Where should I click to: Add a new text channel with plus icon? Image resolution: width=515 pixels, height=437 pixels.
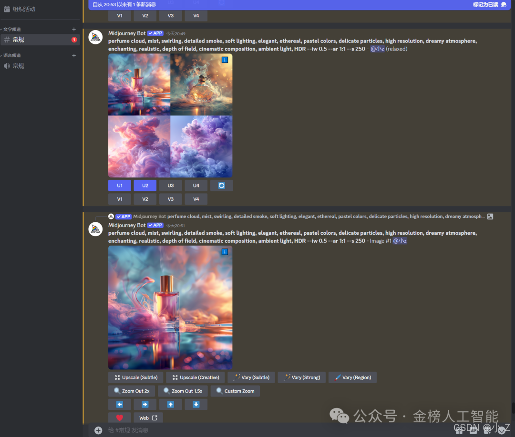pyautogui.click(x=74, y=29)
